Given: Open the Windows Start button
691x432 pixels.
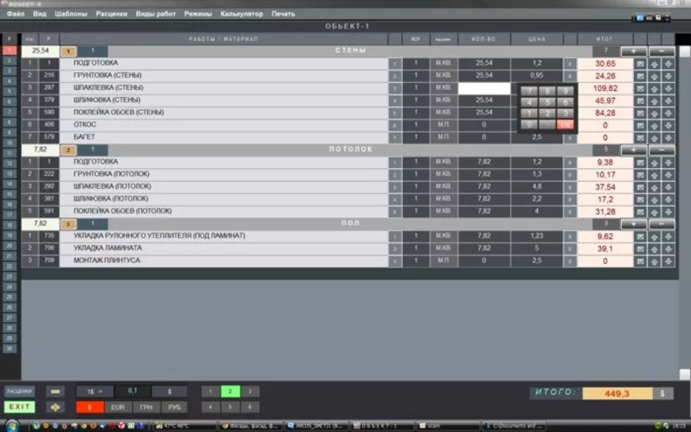Looking at the screenshot, I should [12, 426].
